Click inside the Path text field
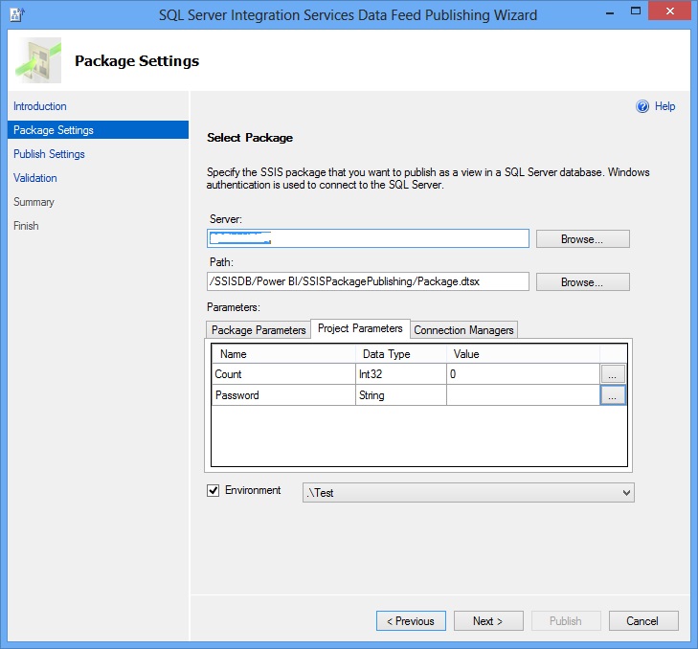Viewport: 698px width, 649px height. tap(368, 281)
